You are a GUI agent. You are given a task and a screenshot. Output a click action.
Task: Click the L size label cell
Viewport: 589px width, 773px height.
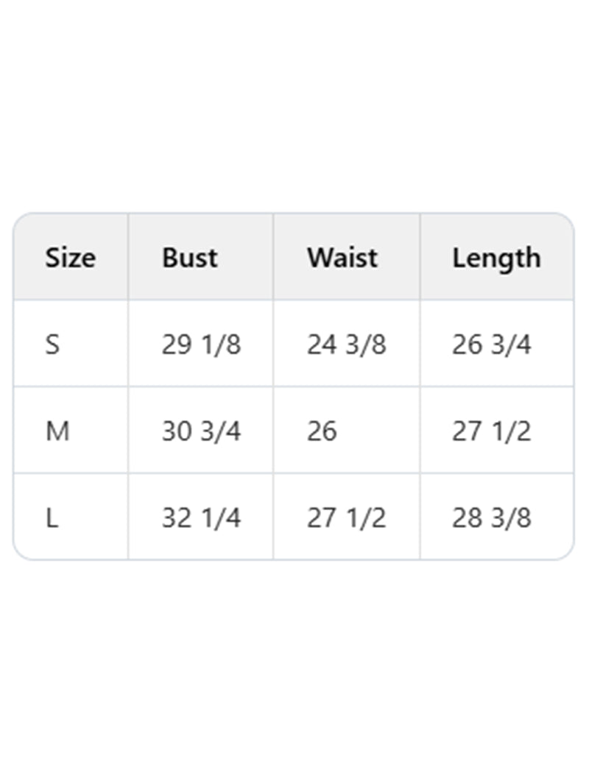[x=52, y=518]
